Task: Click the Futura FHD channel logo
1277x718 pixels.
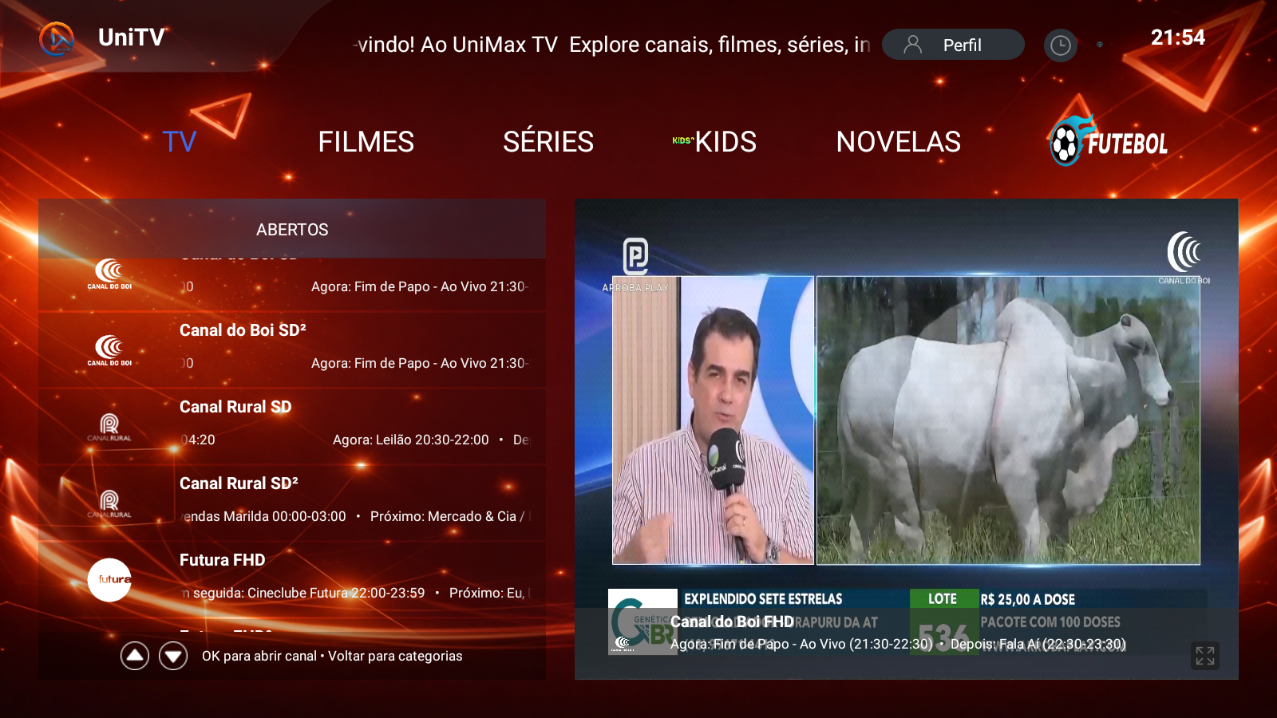Action: [x=109, y=580]
